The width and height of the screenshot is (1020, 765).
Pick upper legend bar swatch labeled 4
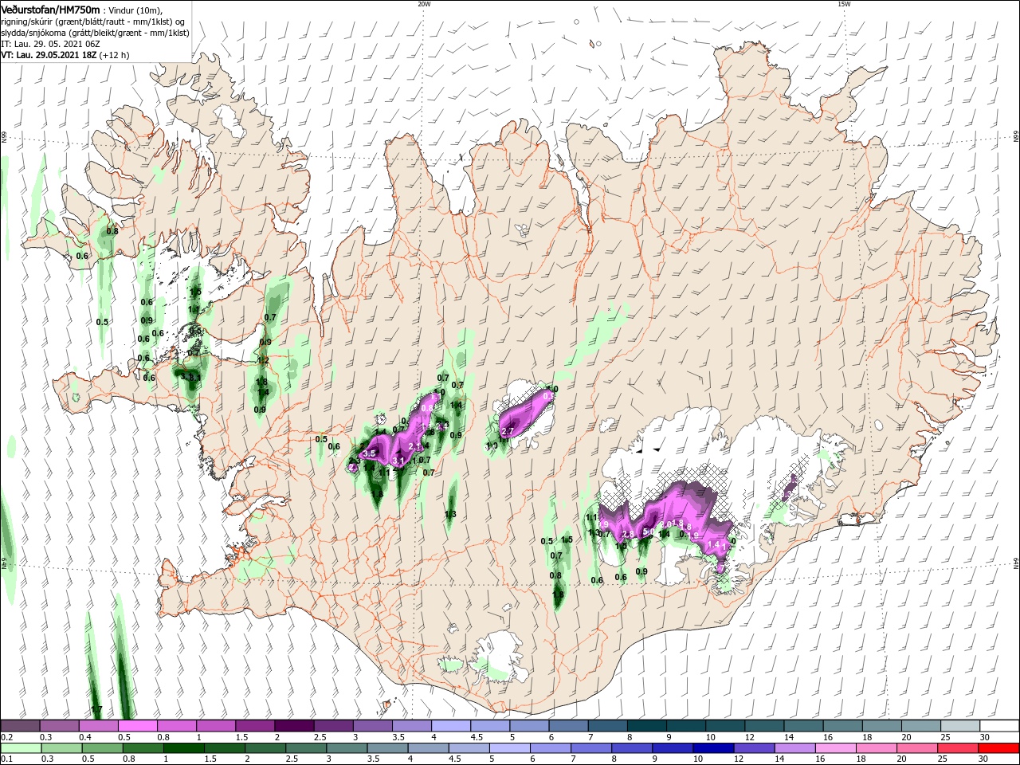point(451,725)
